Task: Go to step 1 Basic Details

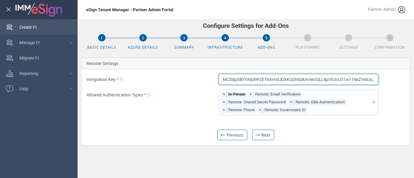Action: (102, 38)
